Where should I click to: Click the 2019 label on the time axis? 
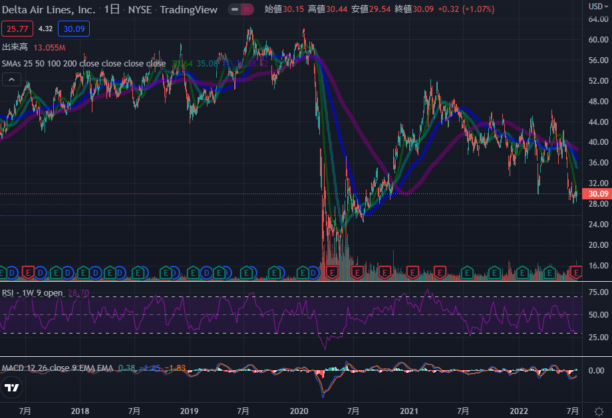click(x=190, y=411)
